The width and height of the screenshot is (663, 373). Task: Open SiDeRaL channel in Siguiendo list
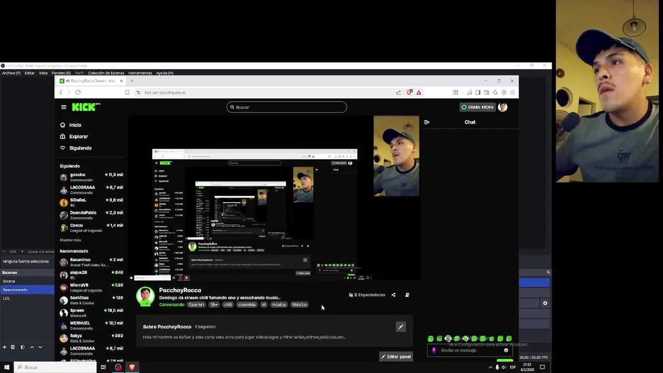(x=91, y=203)
